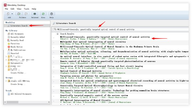The image size is (192, 108).
Task: Click the Create Folder... link
Action: pos(18,73)
